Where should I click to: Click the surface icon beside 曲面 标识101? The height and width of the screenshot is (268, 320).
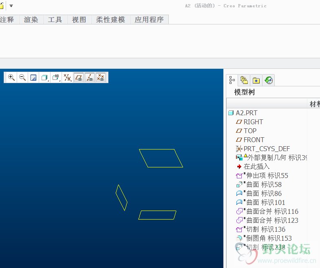(239, 202)
